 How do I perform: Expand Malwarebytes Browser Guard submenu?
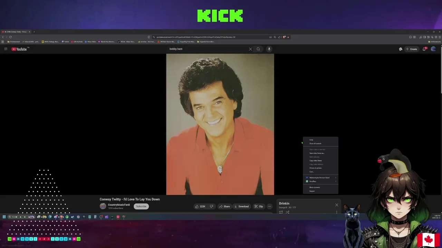click(321, 178)
